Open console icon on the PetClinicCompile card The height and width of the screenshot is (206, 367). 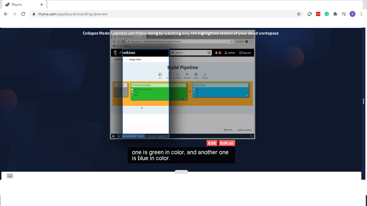182,98
